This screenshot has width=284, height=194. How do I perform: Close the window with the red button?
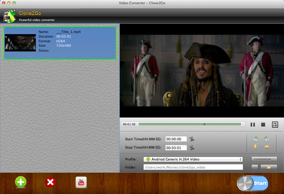[x=4, y=3]
